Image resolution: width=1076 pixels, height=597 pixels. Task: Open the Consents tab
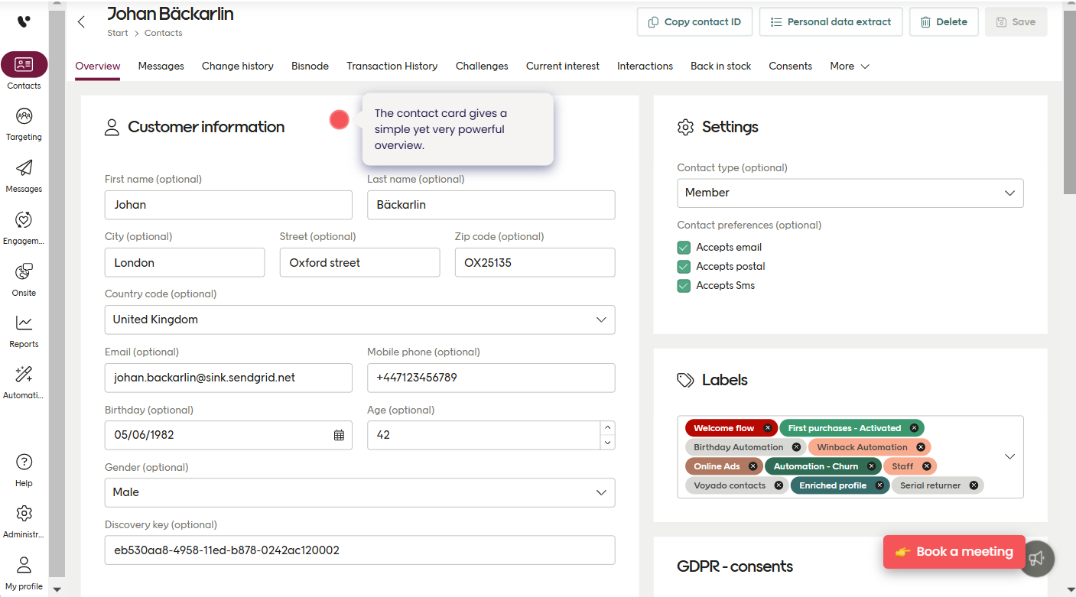point(790,66)
